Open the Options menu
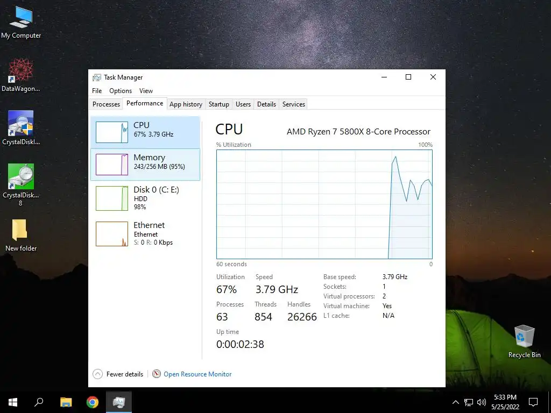Image resolution: width=551 pixels, height=413 pixels. [121, 90]
